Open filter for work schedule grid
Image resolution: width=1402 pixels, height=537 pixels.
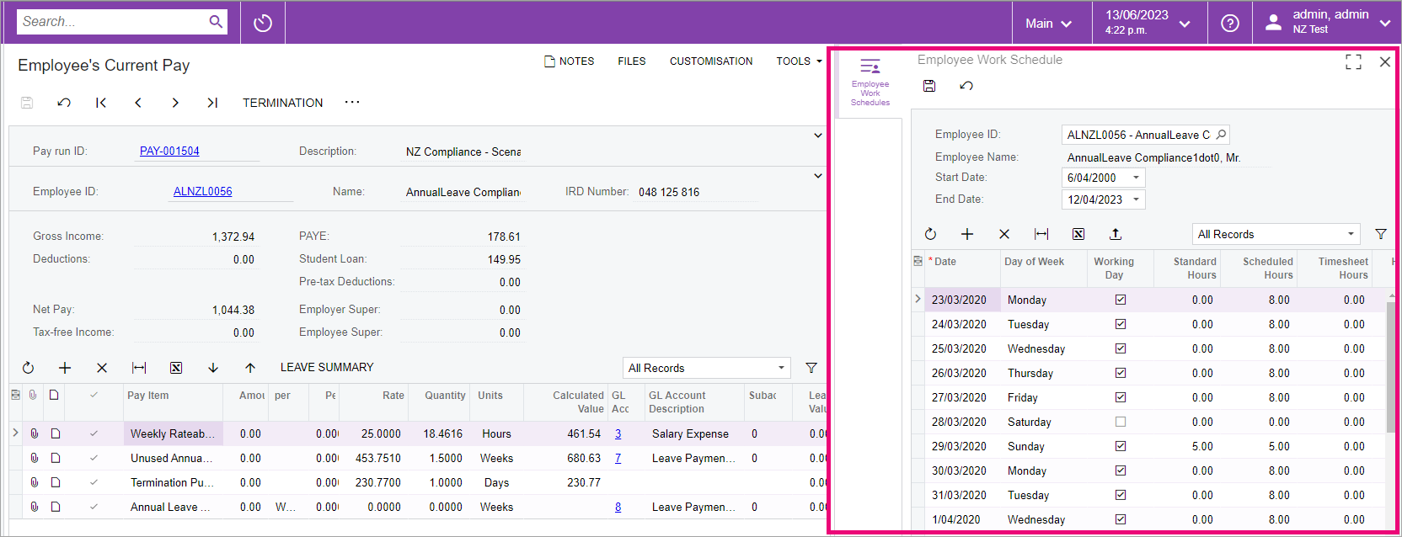point(1381,234)
